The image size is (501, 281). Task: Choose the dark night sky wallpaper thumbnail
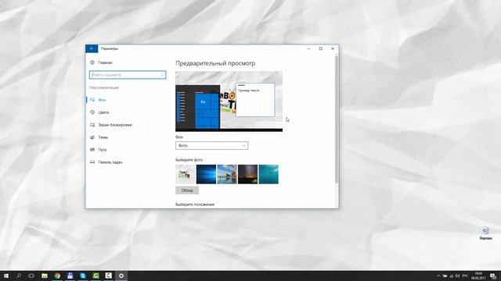point(247,174)
